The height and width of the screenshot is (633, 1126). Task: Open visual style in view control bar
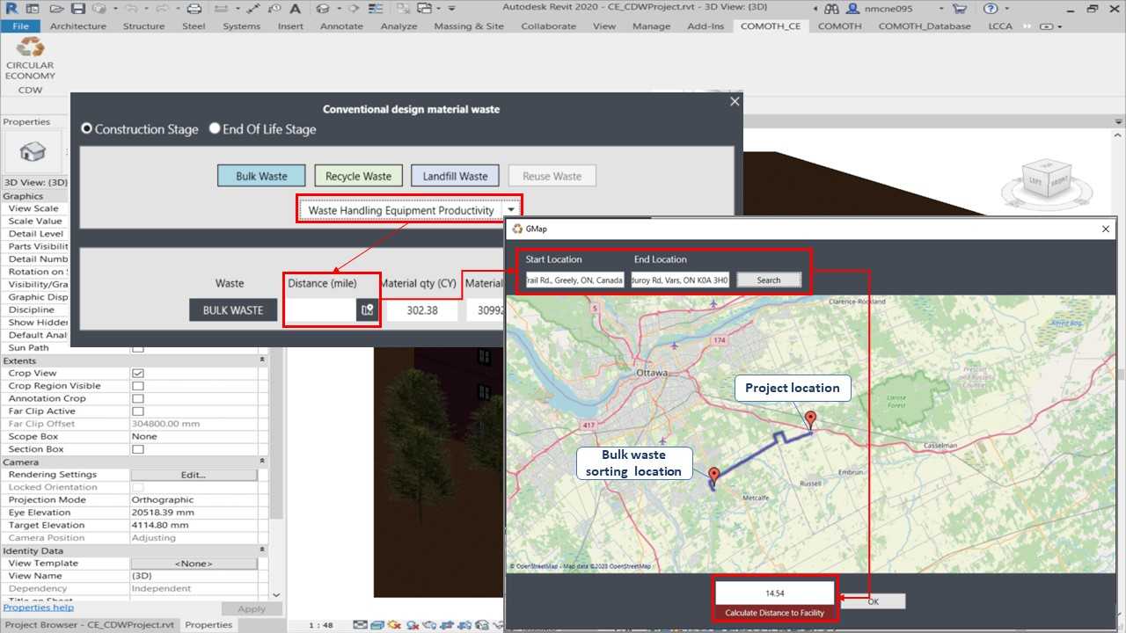tap(377, 624)
